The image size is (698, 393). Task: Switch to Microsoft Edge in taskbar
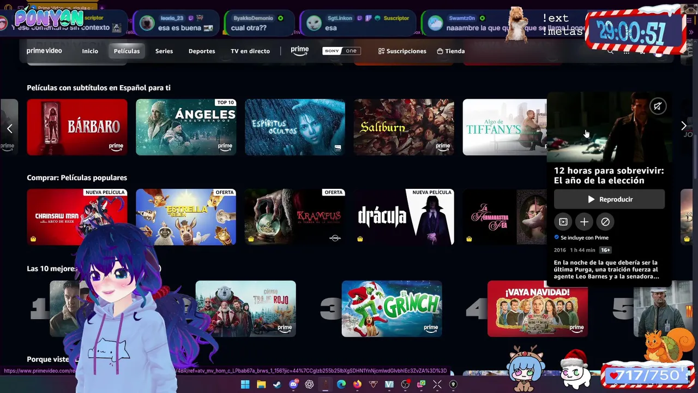tap(341, 384)
